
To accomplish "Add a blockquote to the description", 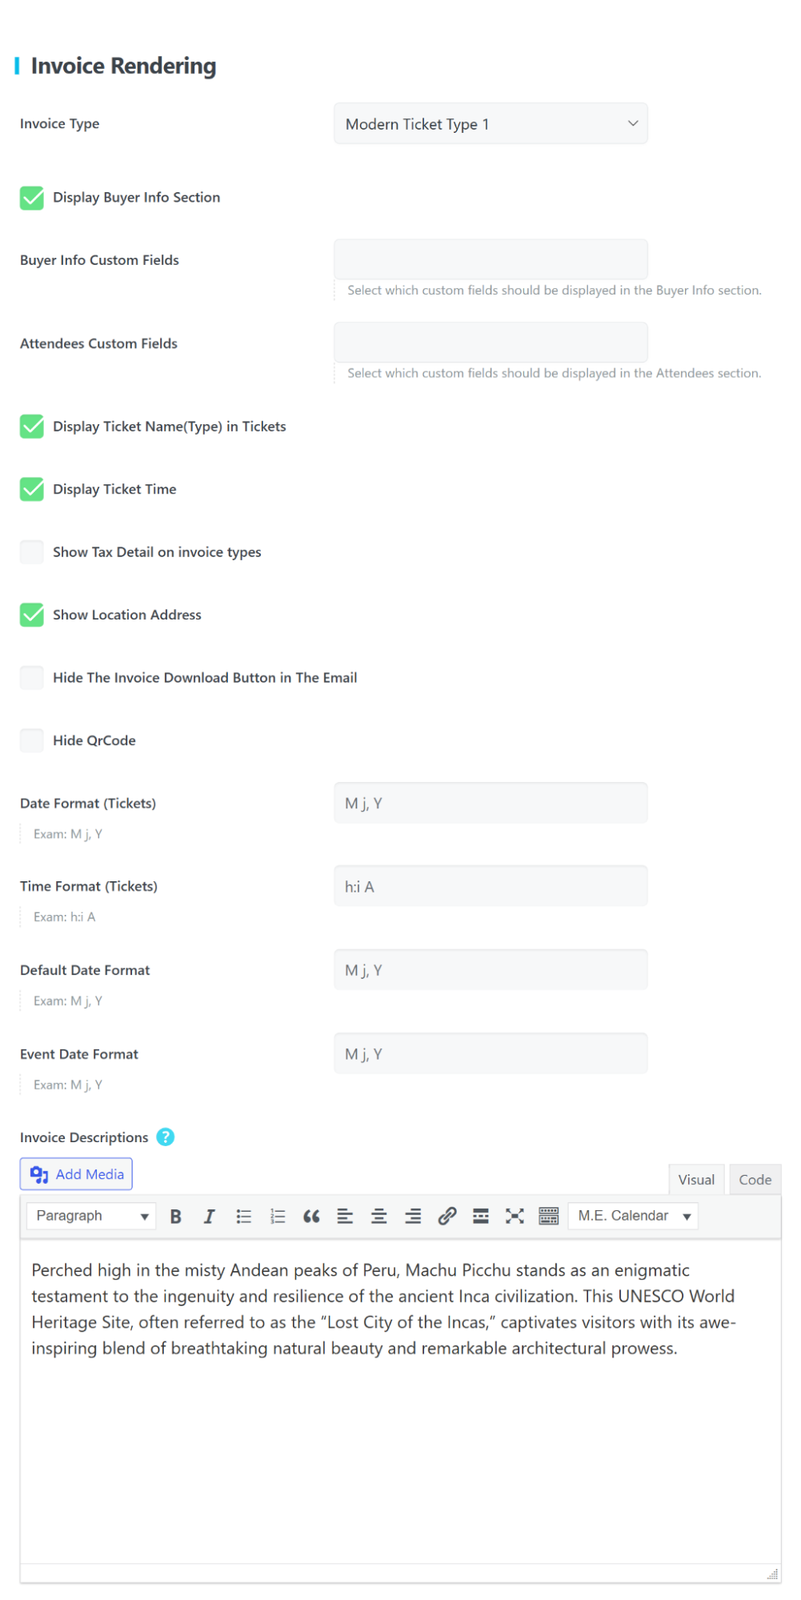I will [x=311, y=1216].
